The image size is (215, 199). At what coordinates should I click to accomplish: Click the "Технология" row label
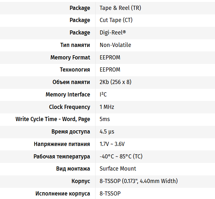tap(75, 70)
